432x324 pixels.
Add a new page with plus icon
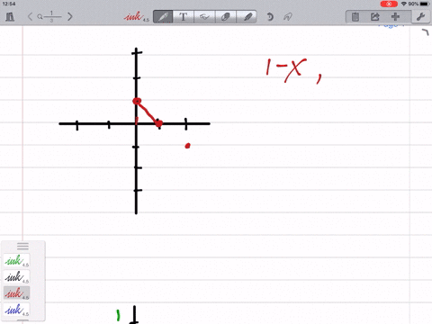pos(396,16)
